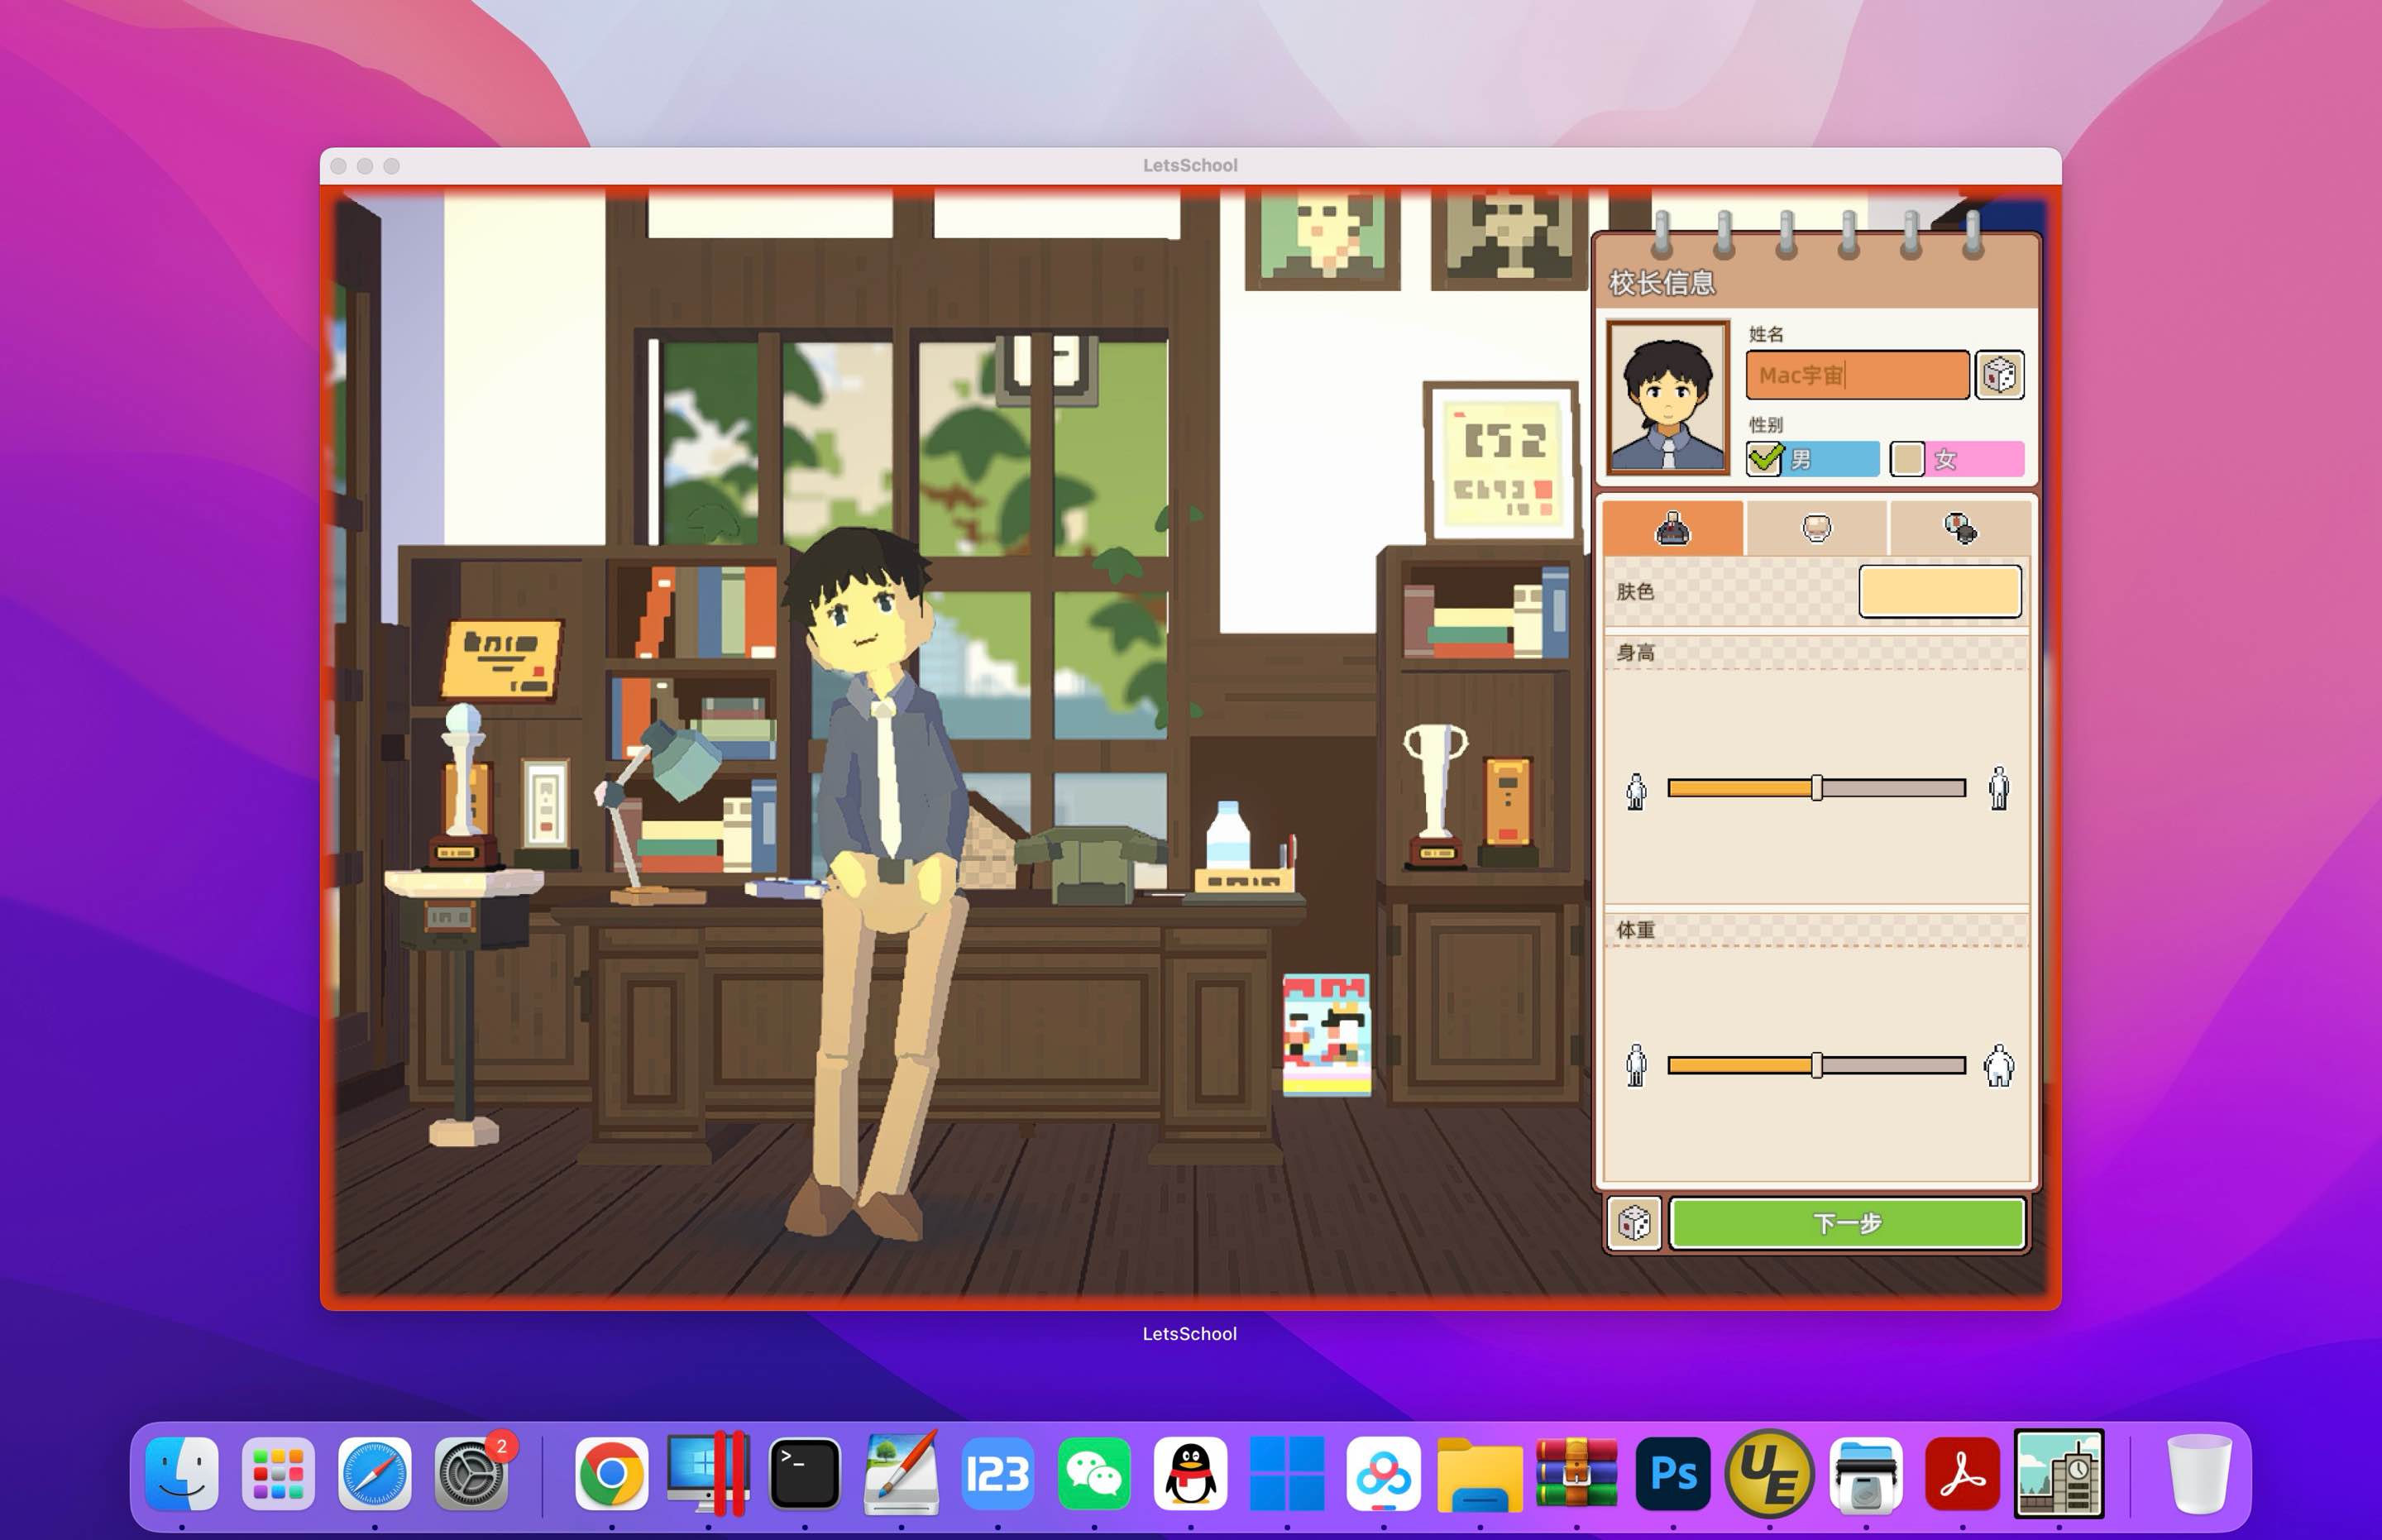The width and height of the screenshot is (2382, 1540).
Task: Open Launchpad from the Dock
Action: pos(278,1473)
